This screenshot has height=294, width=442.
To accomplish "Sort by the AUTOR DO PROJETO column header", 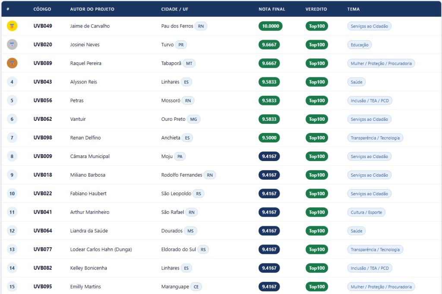I will (x=92, y=9).
